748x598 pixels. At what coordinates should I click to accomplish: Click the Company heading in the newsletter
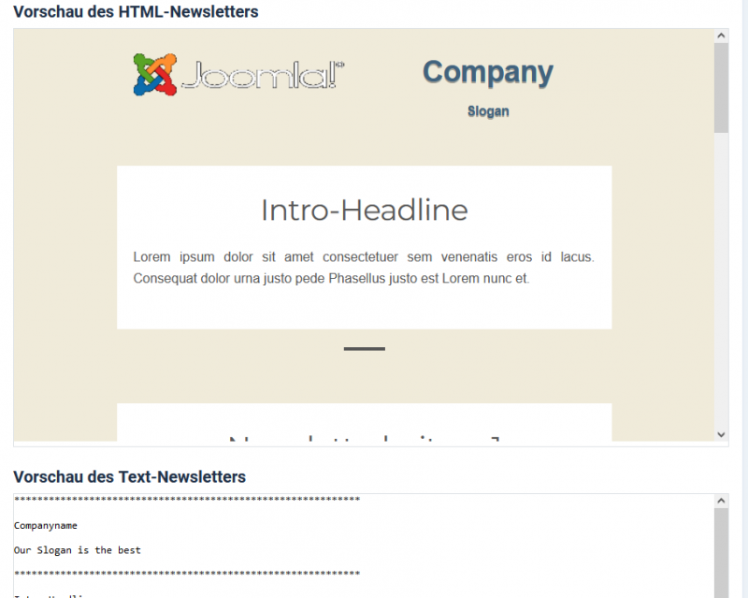pos(487,72)
